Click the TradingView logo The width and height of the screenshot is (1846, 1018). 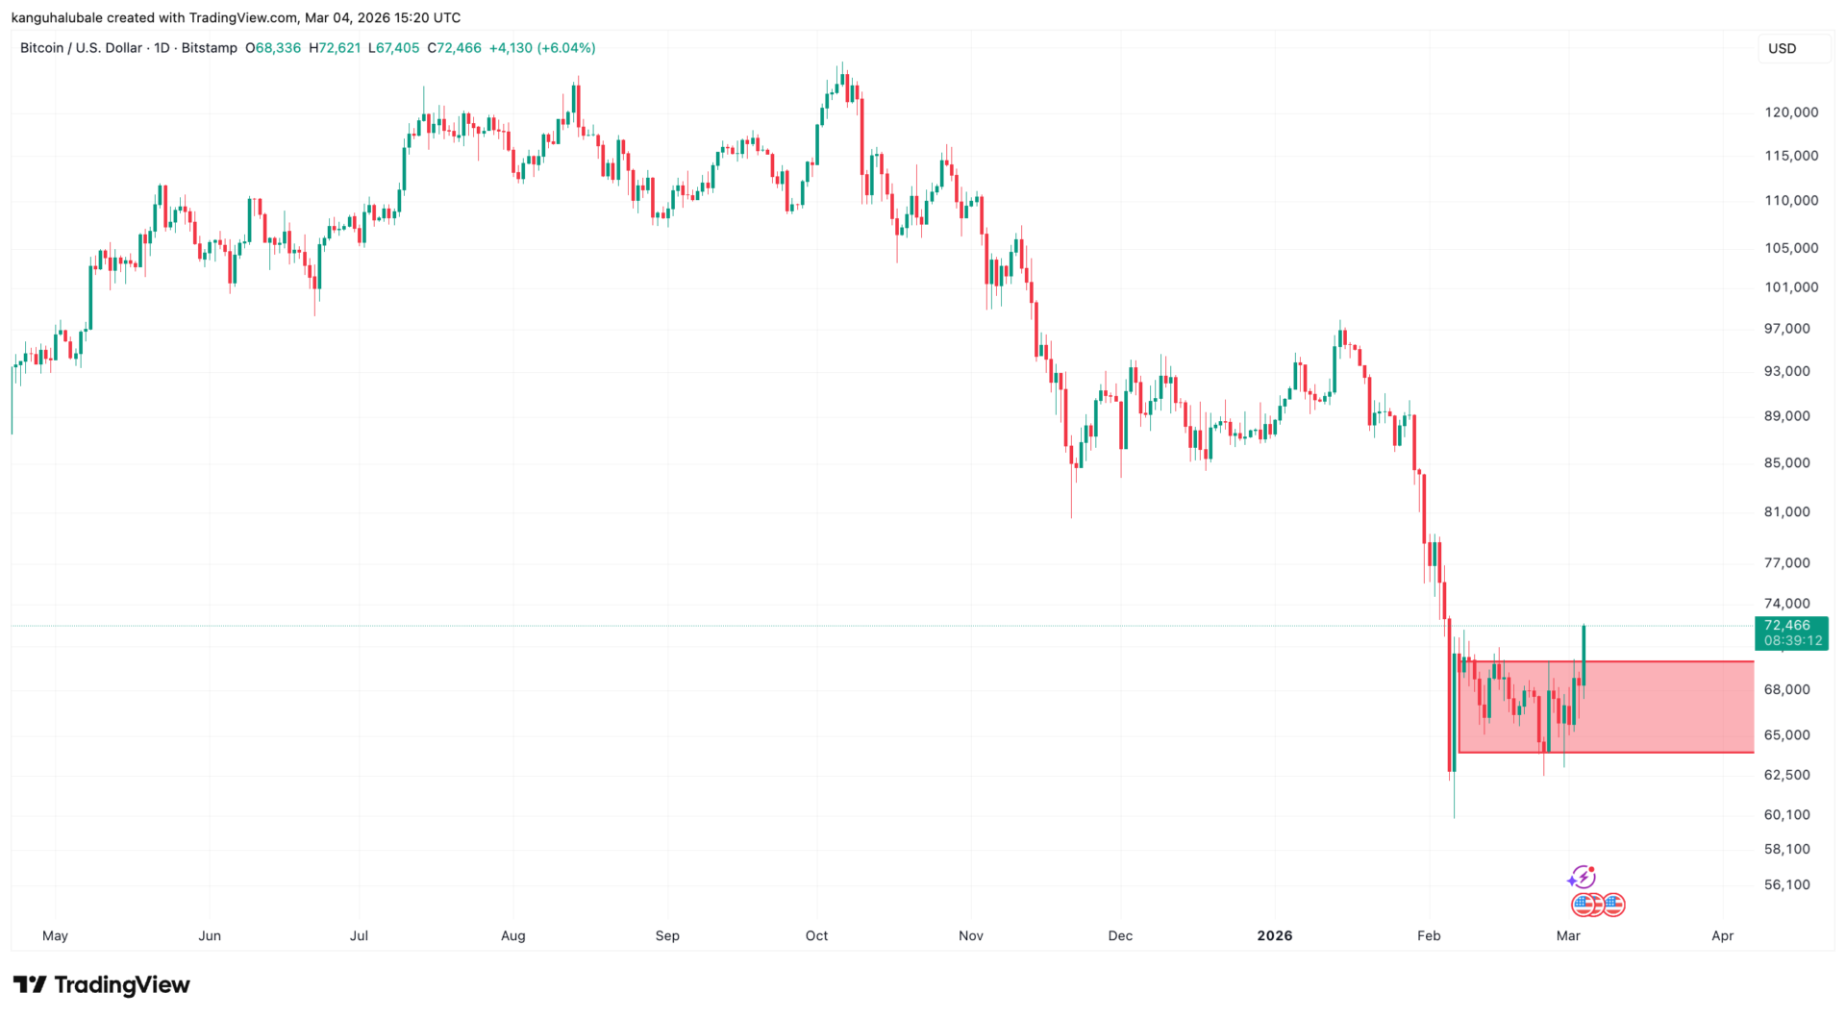[101, 985]
